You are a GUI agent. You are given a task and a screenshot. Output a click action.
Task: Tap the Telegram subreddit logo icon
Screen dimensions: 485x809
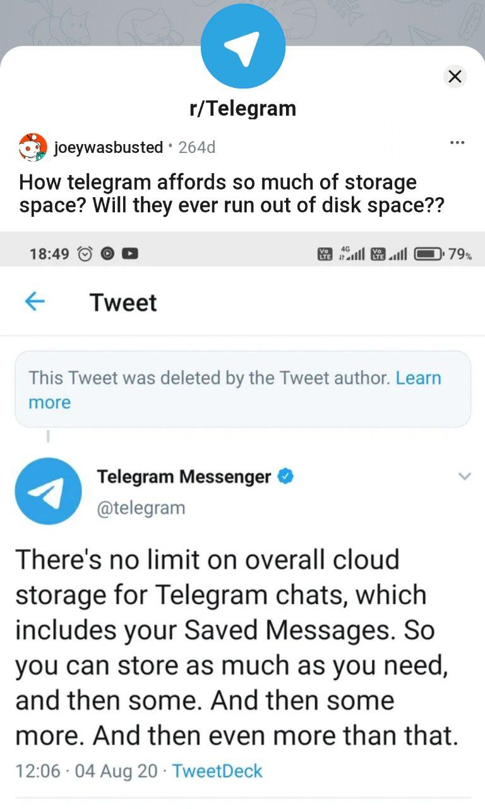242,46
